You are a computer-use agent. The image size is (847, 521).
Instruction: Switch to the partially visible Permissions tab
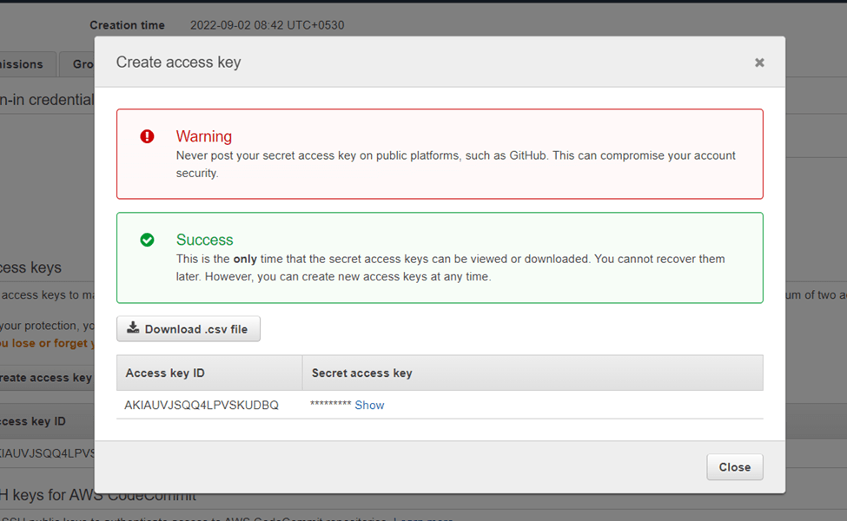26,64
